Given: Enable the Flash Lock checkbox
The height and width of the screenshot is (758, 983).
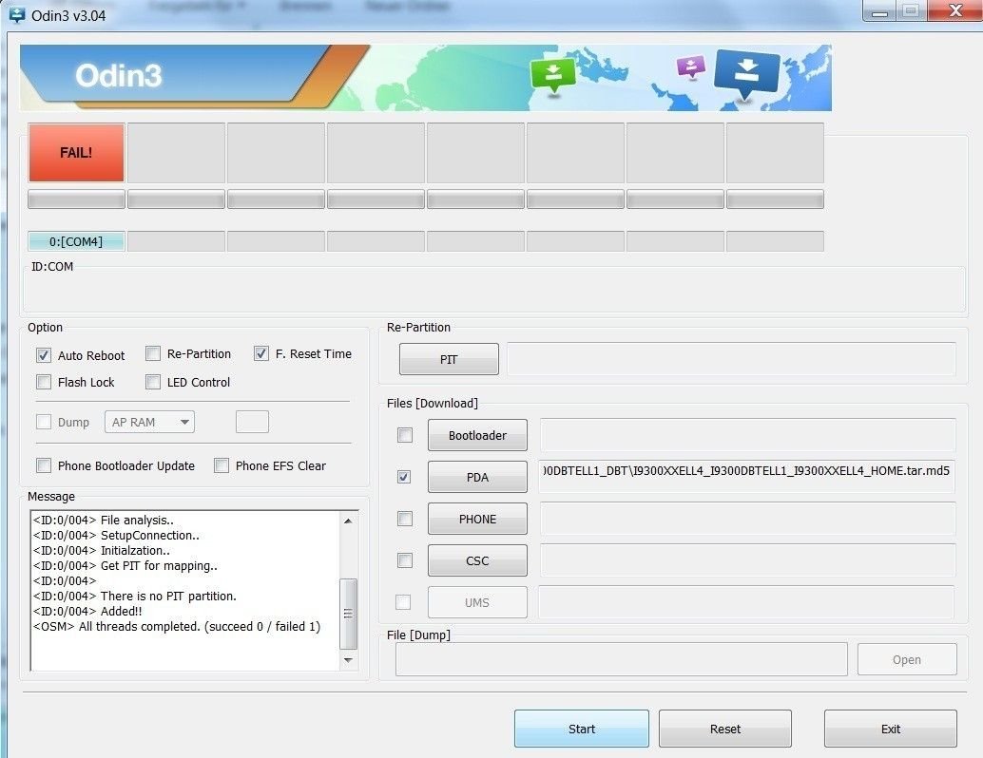Looking at the screenshot, I should coord(44,382).
